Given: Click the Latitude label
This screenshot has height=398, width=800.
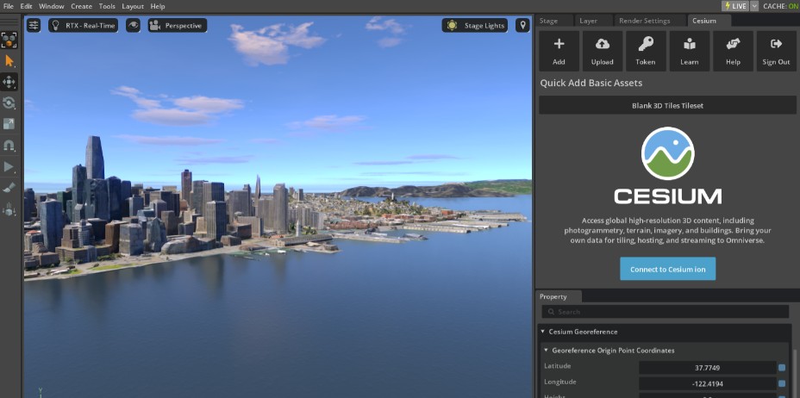Looking at the screenshot, I should pyautogui.click(x=557, y=366).
